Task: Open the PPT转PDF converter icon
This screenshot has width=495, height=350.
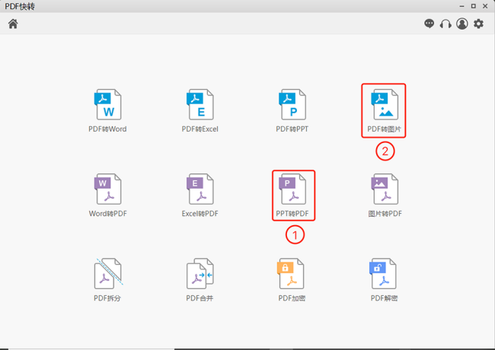Action: (292, 189)
